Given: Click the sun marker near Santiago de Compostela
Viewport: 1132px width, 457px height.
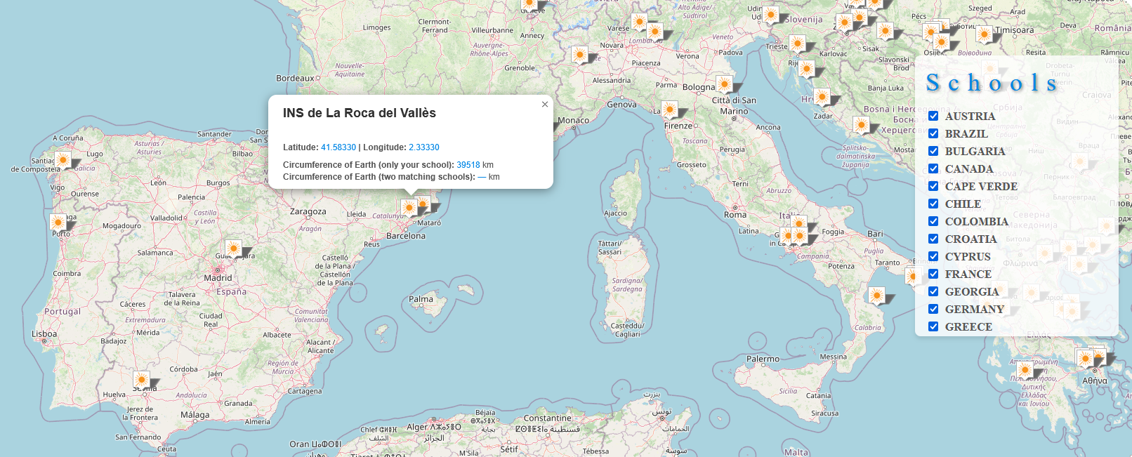Looking at the screenshot, I should click(62, 161).
